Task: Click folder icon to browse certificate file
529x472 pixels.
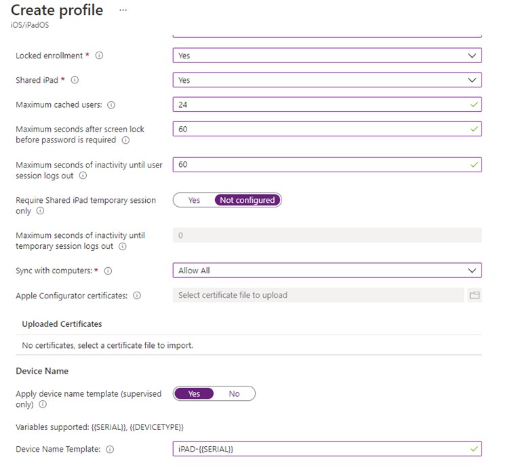Action: pyautogui.click(x=474, y=295)
